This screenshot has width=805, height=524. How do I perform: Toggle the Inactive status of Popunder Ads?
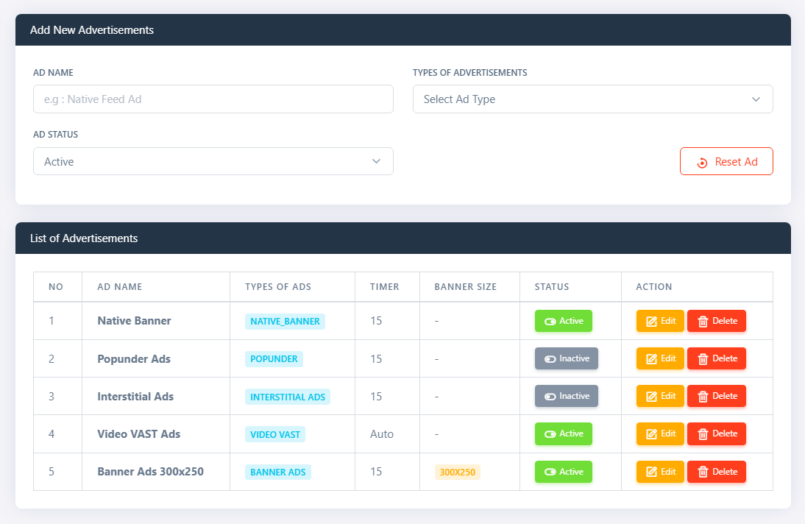(x=567, y=358)
